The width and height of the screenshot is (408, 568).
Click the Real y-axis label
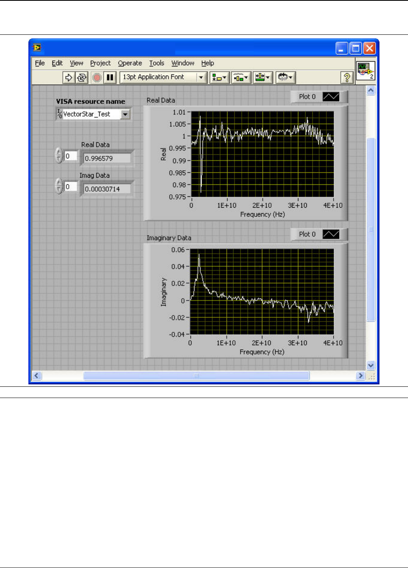163,154
